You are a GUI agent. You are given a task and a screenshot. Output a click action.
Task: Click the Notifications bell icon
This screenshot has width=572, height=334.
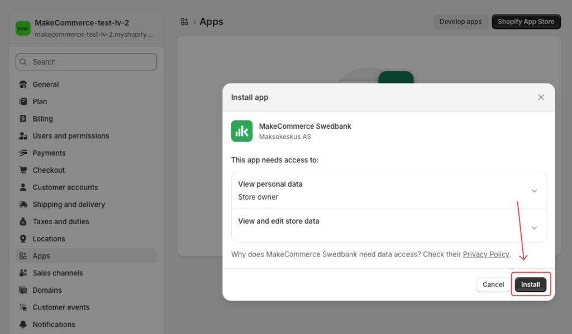point(23,325)
